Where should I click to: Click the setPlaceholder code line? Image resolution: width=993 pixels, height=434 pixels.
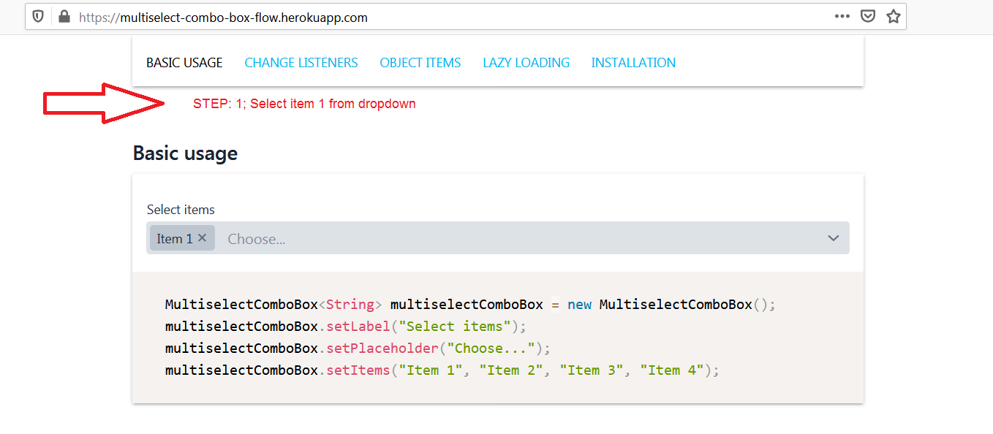point(358,349)
